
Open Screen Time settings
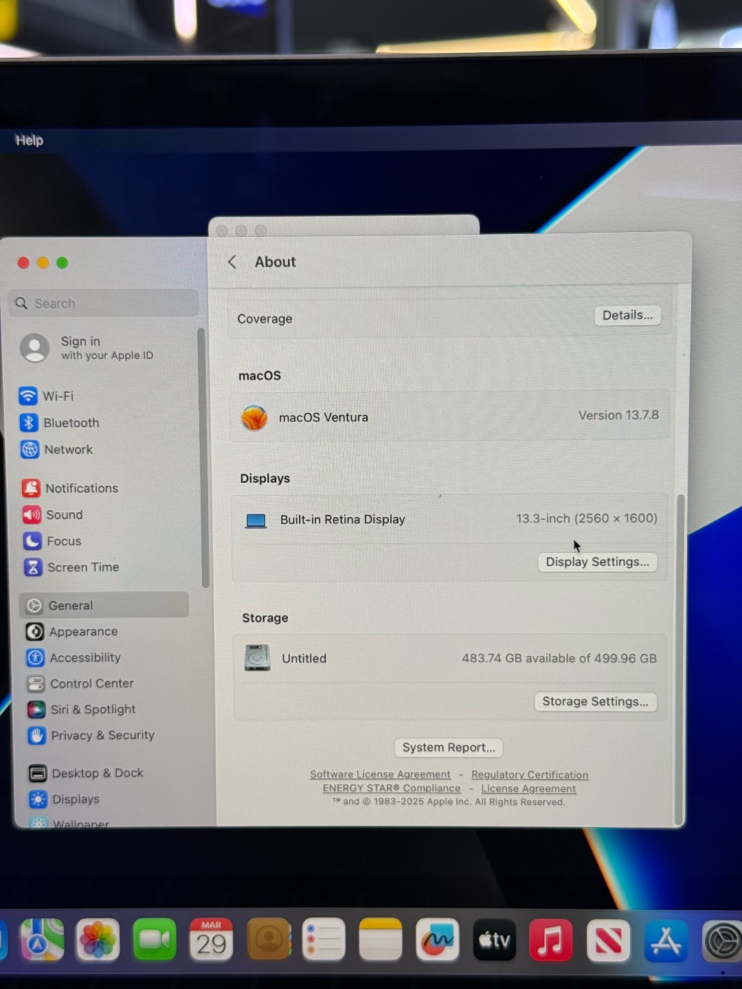click(x=71, y=567)
